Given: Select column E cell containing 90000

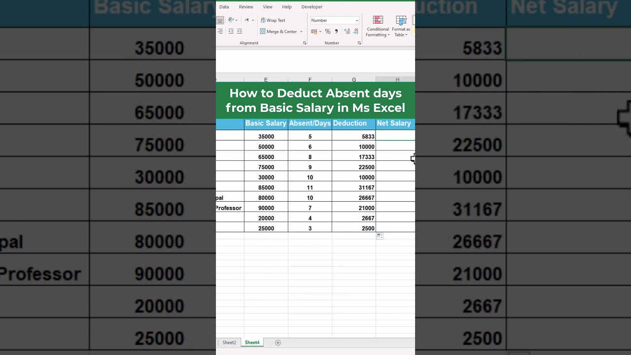Looking at the screenshot, I should (266, 208).
